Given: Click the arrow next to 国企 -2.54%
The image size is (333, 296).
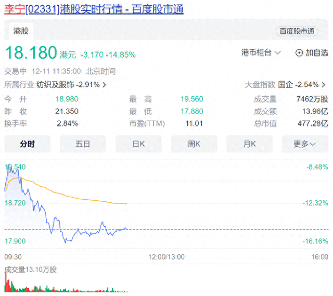Looking at the screenshot, I should pyautogui.click(x=323, y=85).
